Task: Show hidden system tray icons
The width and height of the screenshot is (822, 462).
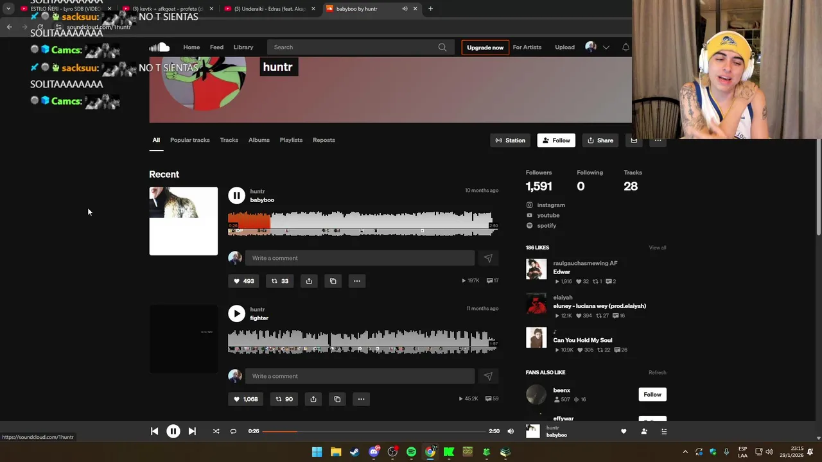Action: pos(685,452)
